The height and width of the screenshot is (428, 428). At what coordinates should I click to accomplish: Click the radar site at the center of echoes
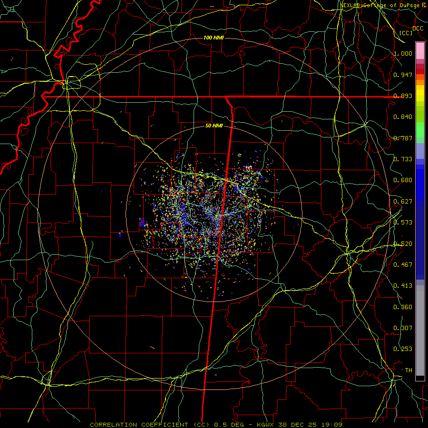[214, 214]
